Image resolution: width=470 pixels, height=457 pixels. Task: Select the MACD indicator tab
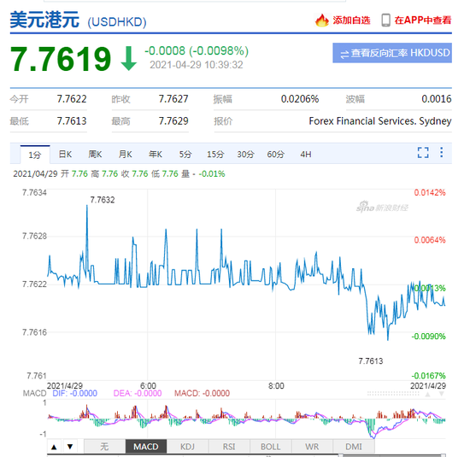point(146,447)
